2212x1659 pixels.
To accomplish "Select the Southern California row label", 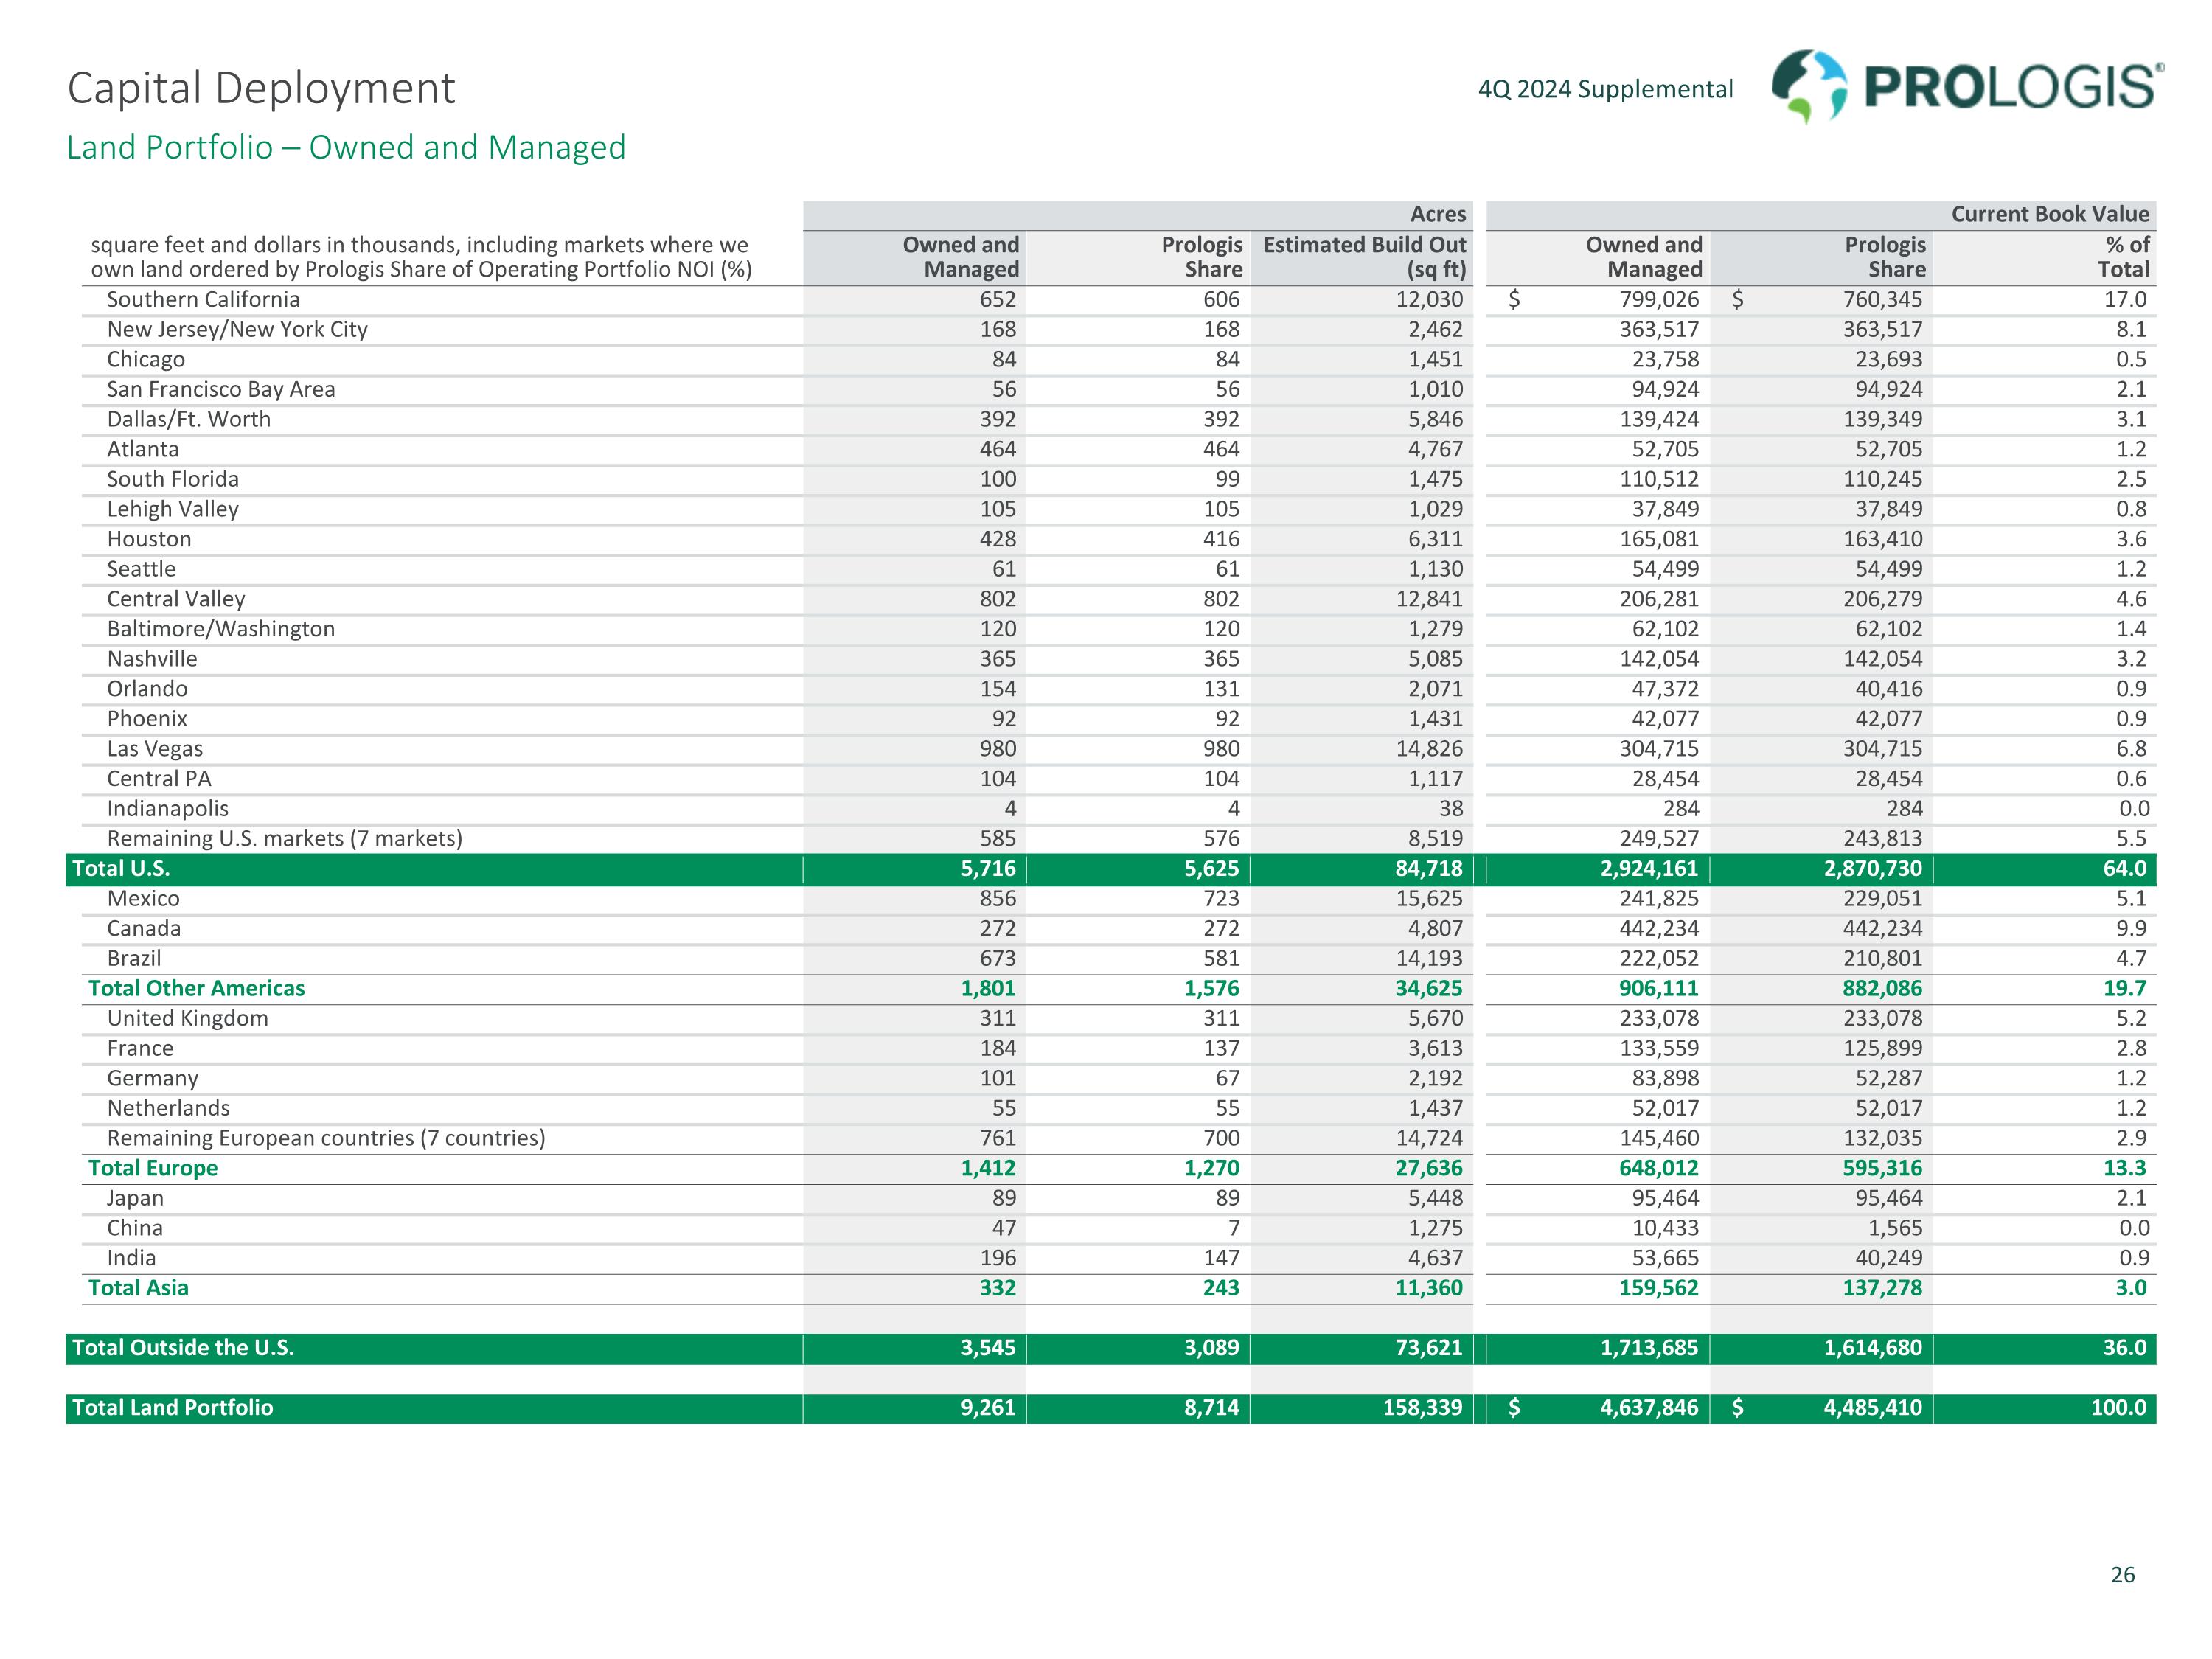I will tap(203, 299).
